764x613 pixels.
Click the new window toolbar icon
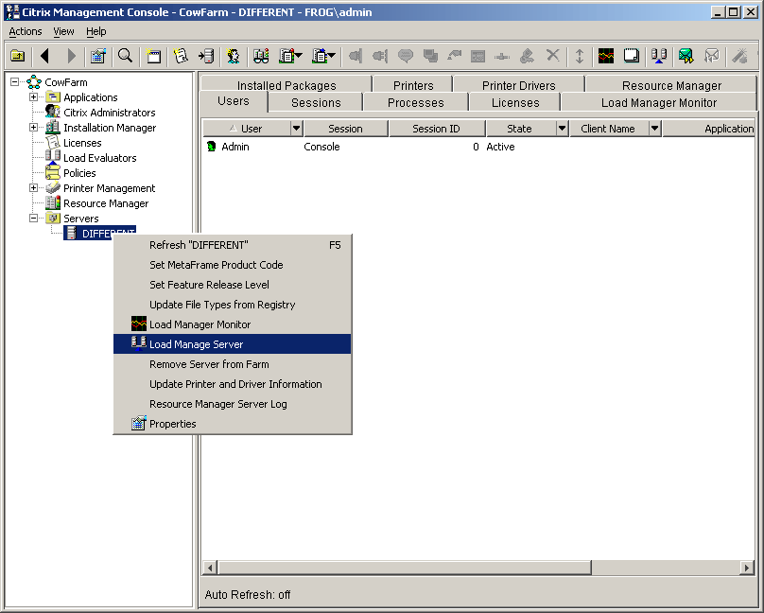[x=152, y=56]
